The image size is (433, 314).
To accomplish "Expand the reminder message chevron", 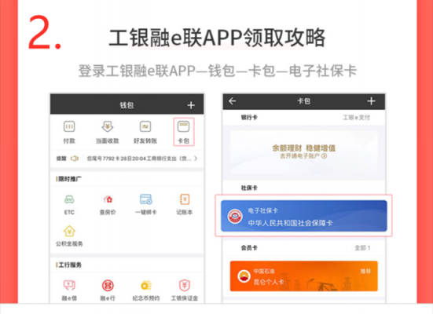I will (x=196, y=159).
